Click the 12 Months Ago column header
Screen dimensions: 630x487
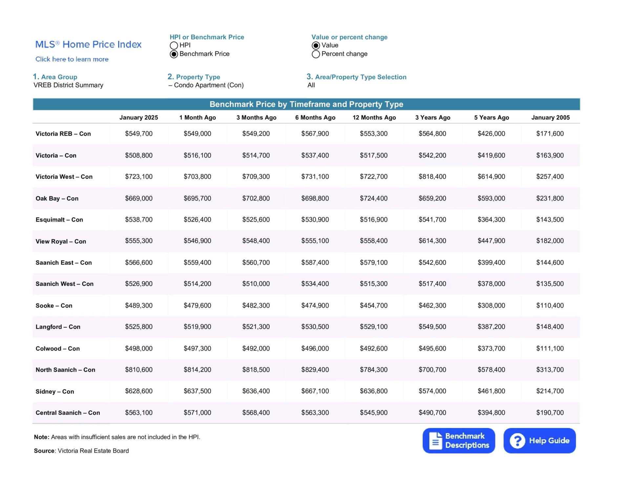[374, 117]
